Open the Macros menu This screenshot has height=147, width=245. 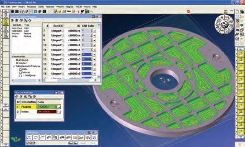click(x=87, y=7)
